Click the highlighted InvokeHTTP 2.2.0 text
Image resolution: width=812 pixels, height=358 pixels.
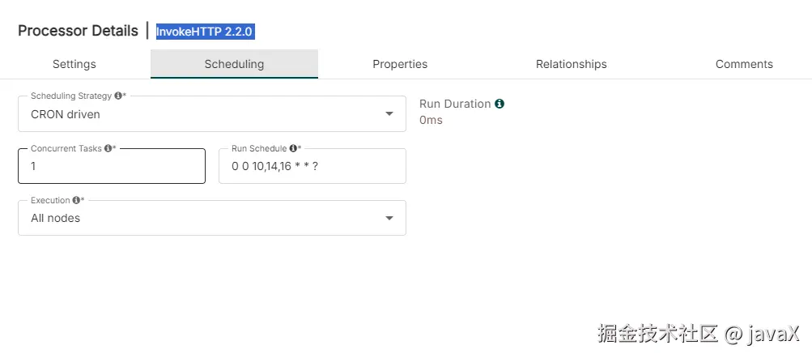tap(205, 32)
